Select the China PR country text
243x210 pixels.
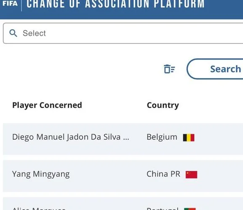[x=163, y=174]
